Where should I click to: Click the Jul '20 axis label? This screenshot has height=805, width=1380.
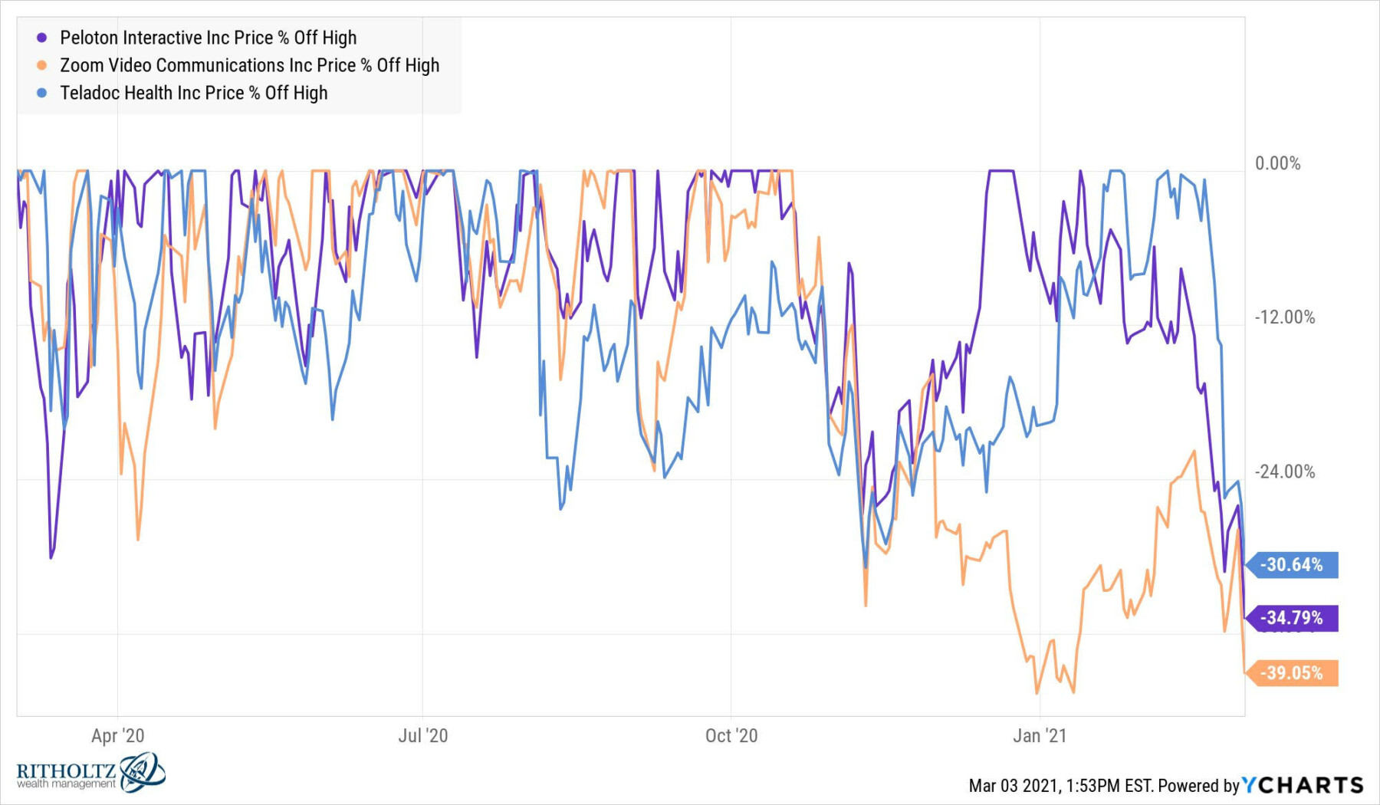(x=422, y=736)
